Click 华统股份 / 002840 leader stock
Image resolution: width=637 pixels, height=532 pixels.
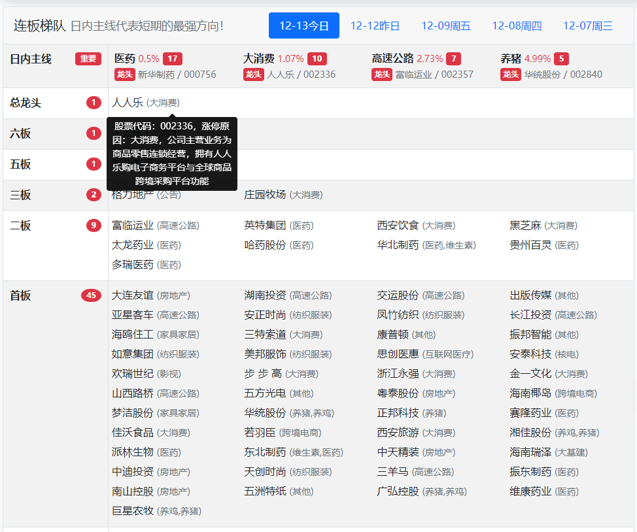coord(563,75)
